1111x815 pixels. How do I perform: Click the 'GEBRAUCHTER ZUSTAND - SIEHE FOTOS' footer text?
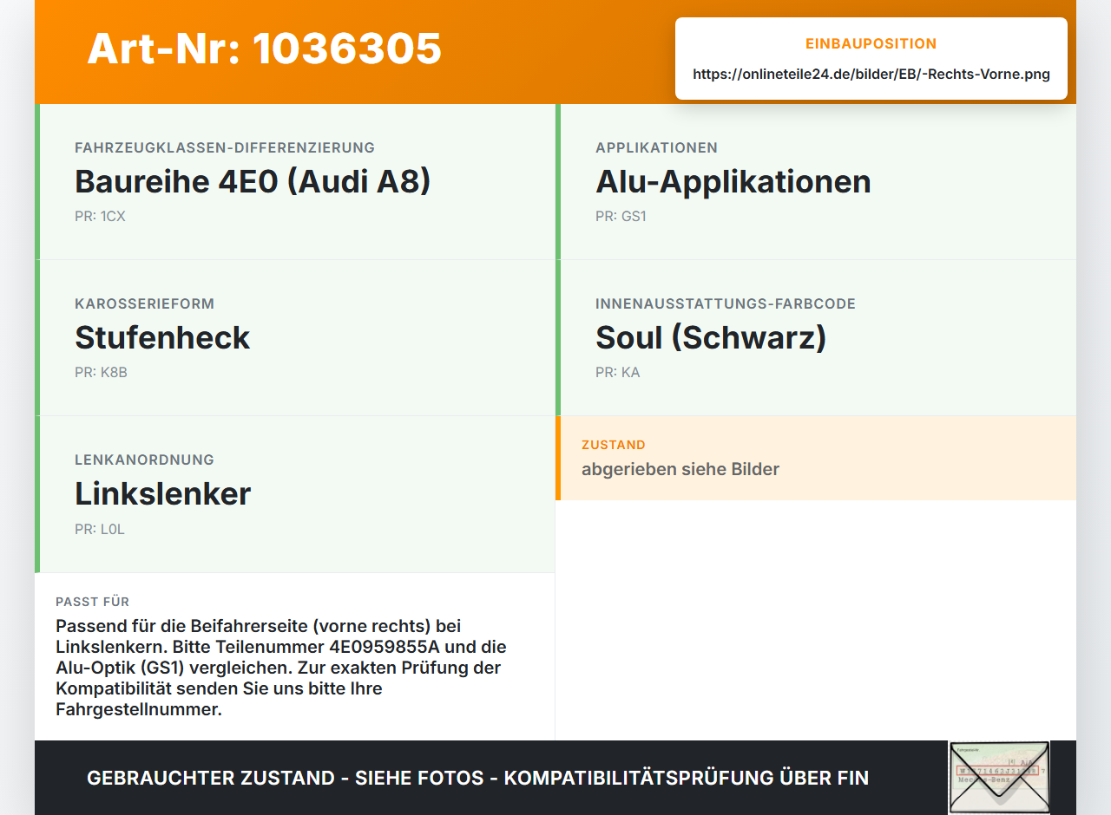477,778
